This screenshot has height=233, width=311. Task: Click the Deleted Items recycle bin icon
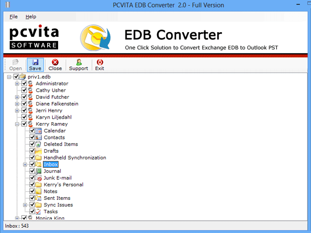pos(38,144)
